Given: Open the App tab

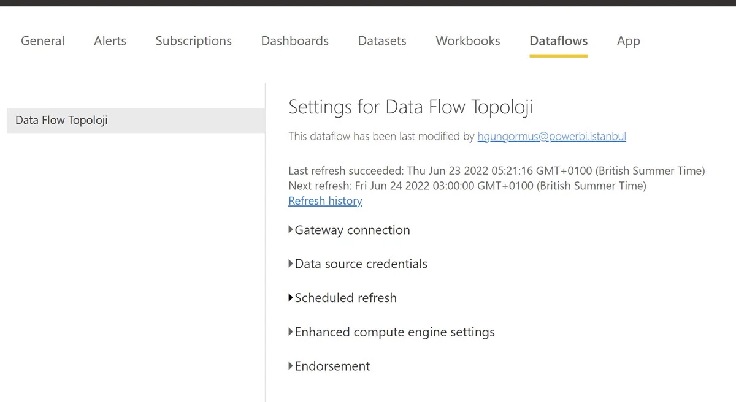Looking at the screenshot, I should click(628, 41).
